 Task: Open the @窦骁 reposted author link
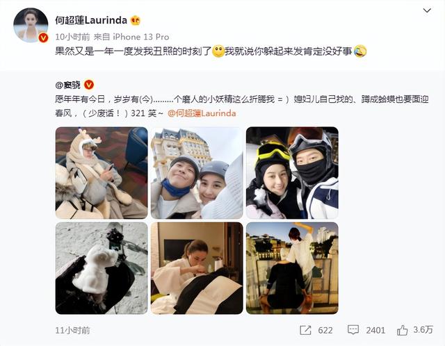(x=68, y=85)
